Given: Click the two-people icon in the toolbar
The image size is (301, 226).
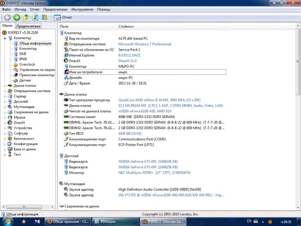Looking at the screenshot, I should [44, 17].
